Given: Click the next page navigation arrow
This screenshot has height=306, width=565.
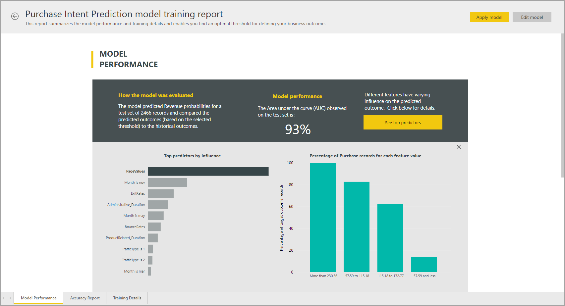Looking at the screenshot, I should [x=10, y=298].
